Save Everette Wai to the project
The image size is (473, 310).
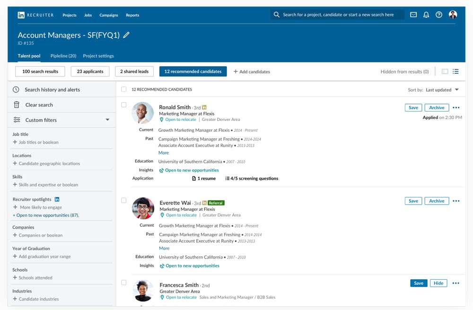tap(413, 201)
